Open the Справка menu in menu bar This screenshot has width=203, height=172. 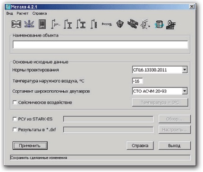pyautogui.click(x=40, y=13)
